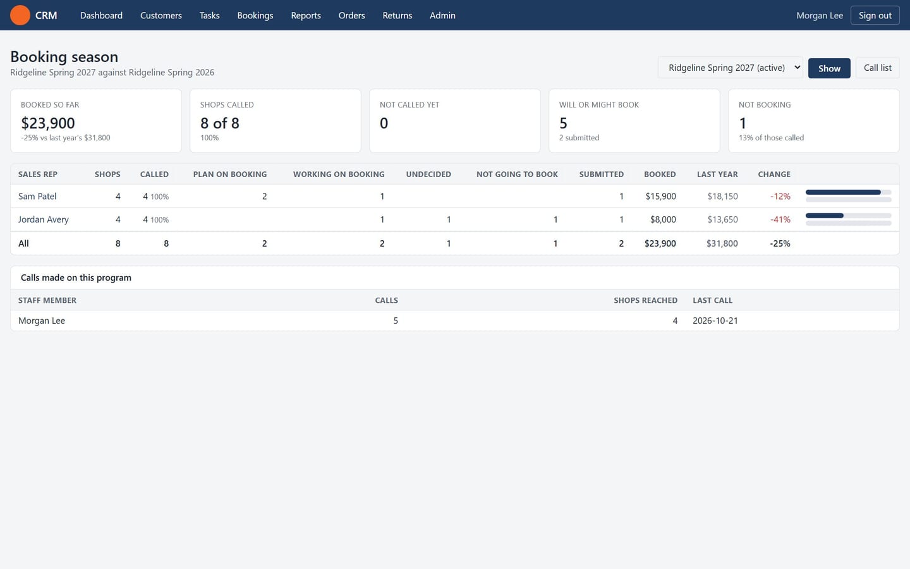
Task: Click the Morgan Lee user name in navbar
Action: tap(820, 15)
